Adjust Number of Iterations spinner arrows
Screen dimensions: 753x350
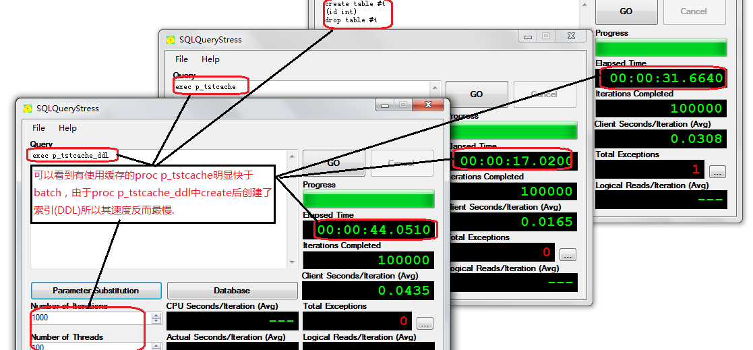tap(156, 318)
